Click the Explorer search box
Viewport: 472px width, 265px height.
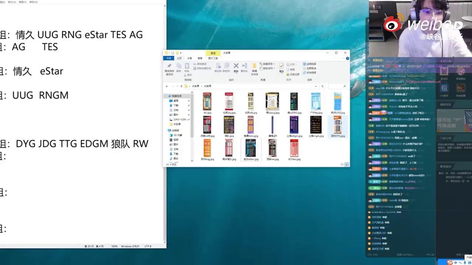(337, 86)
